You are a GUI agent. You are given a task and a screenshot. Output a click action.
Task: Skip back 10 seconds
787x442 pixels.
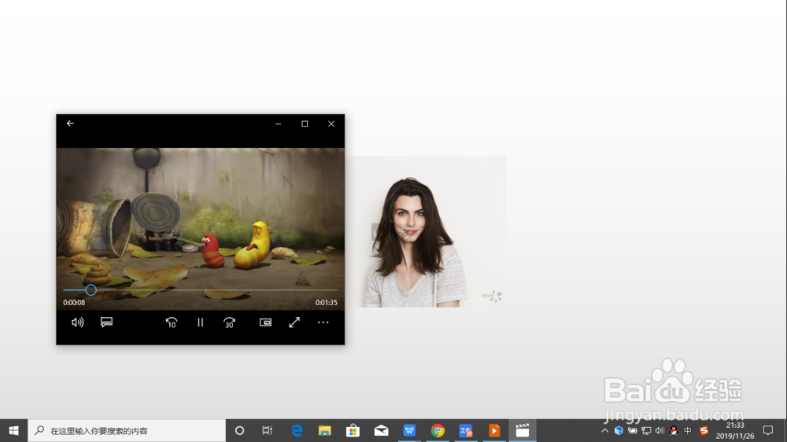pyautogui.click(x=172, y=322)
